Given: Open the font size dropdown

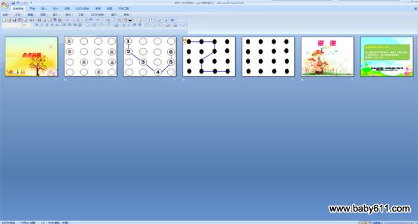Looking at the screenshot, I should click(27, 25).
